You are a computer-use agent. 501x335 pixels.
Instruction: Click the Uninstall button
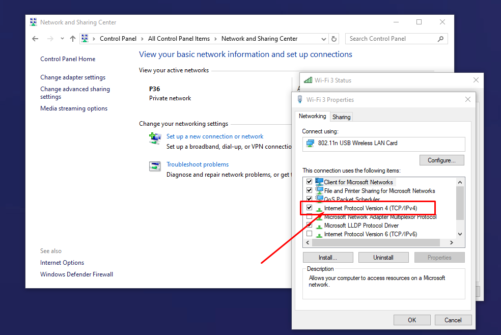point(383,258)
